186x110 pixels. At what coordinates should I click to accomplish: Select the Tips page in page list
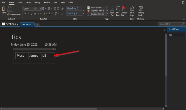pyautogui.click(x=176, y=35)
